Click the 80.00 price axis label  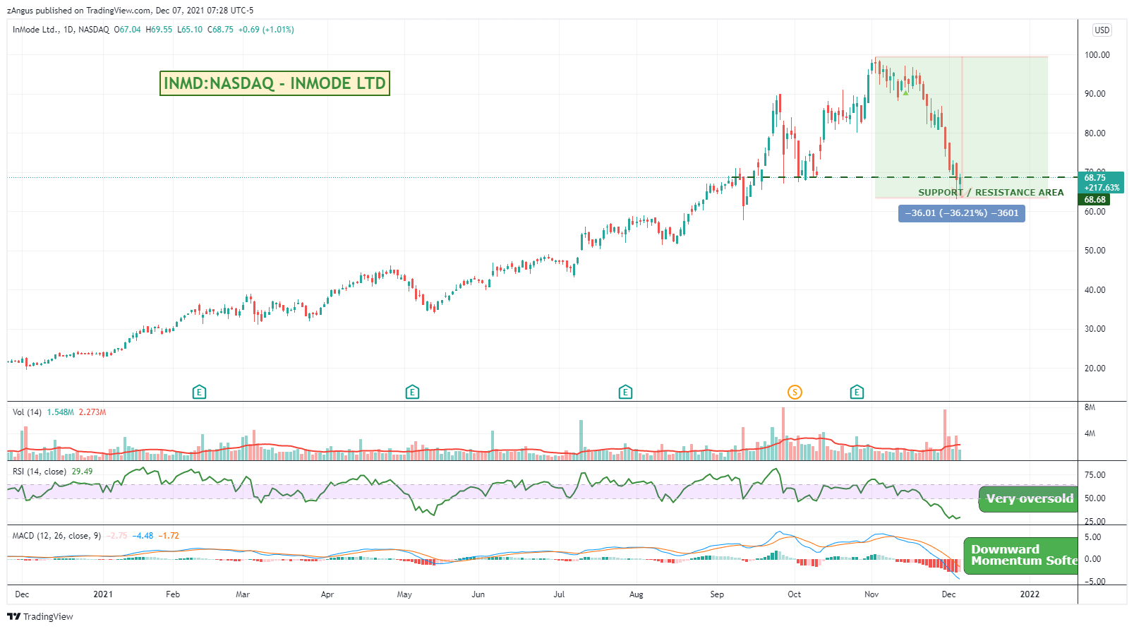(x=1095, y=133)
